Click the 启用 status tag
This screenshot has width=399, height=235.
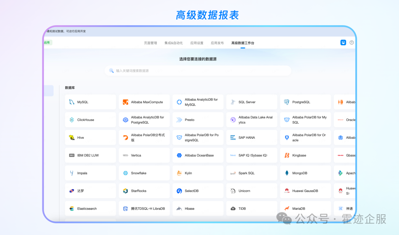point(48,43)
